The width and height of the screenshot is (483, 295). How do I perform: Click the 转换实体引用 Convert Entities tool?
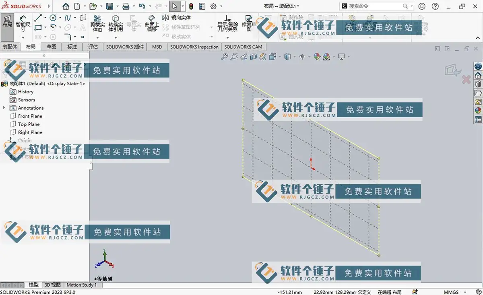pyautogui.click(x=116, y=23)
